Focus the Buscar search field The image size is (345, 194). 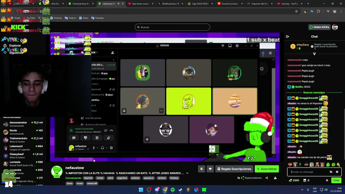pyautogui.click(x=172, y=27)
